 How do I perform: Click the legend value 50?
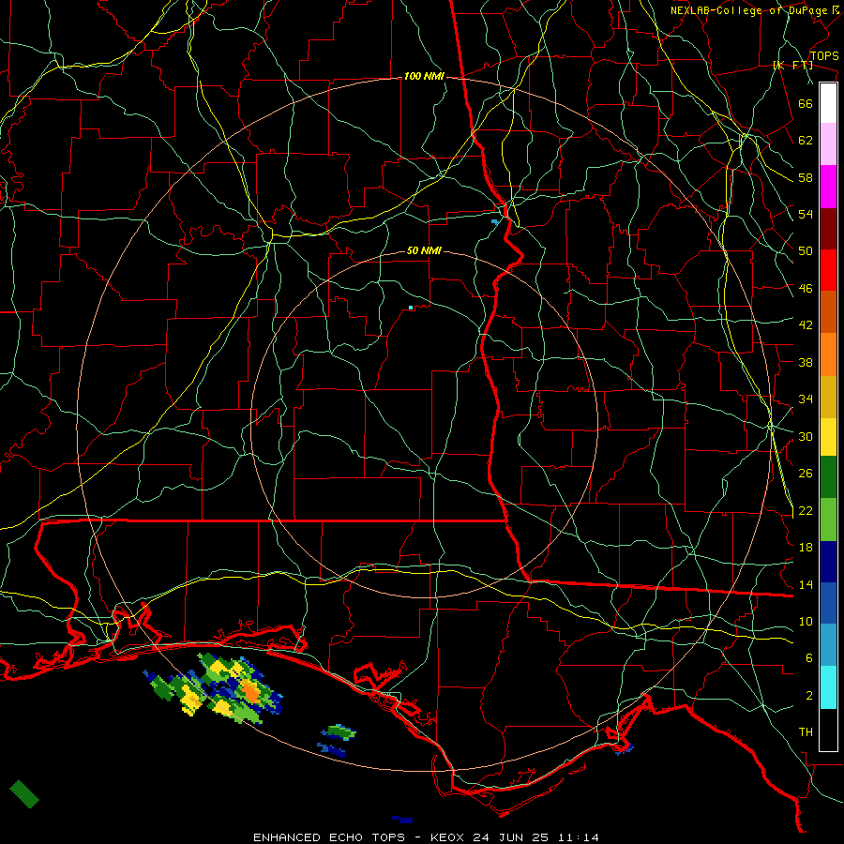806,251
